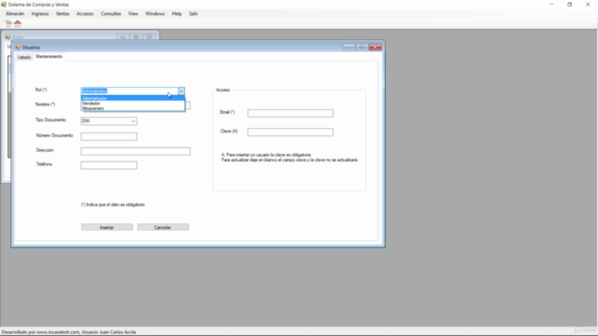
Task: Choose Vendedor in the Rol list
Action: (x=133, y=104)
